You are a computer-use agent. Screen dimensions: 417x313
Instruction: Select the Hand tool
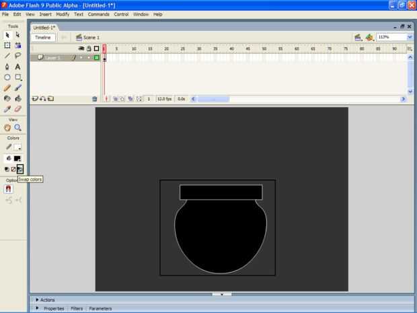pyautogui.click(x=7, y=128)
